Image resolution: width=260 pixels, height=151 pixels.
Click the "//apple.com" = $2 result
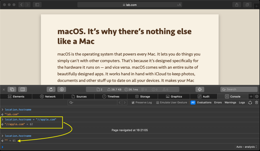click(19, 124)
